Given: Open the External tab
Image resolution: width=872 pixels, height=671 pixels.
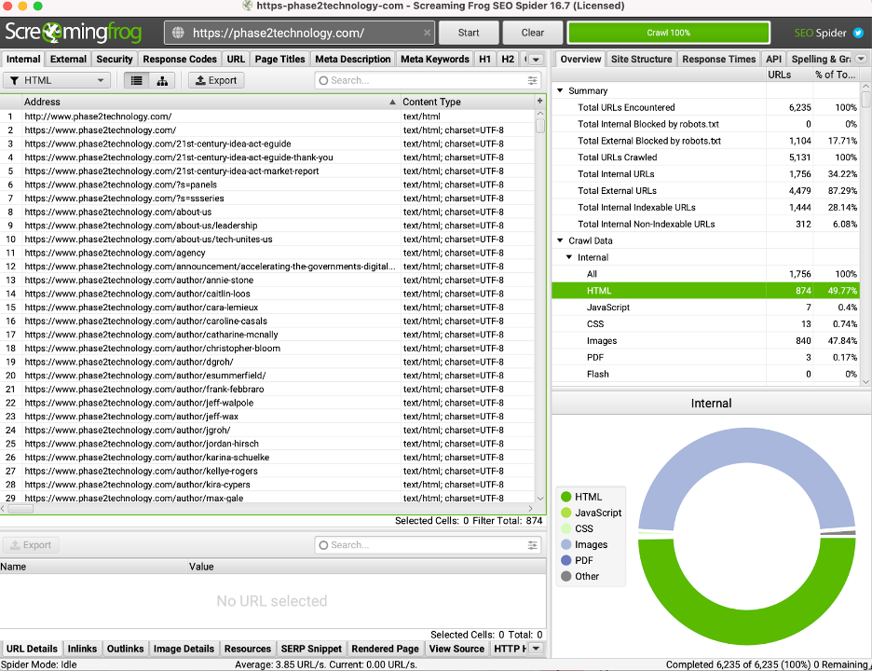Looking at the screenshot, I should point(68,59).
